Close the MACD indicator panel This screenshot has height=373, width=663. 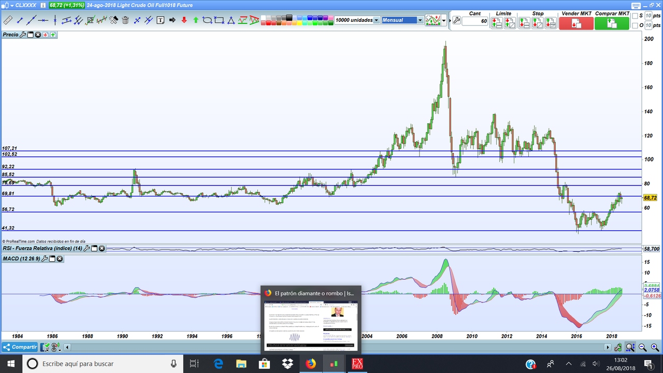click(60, 259)
